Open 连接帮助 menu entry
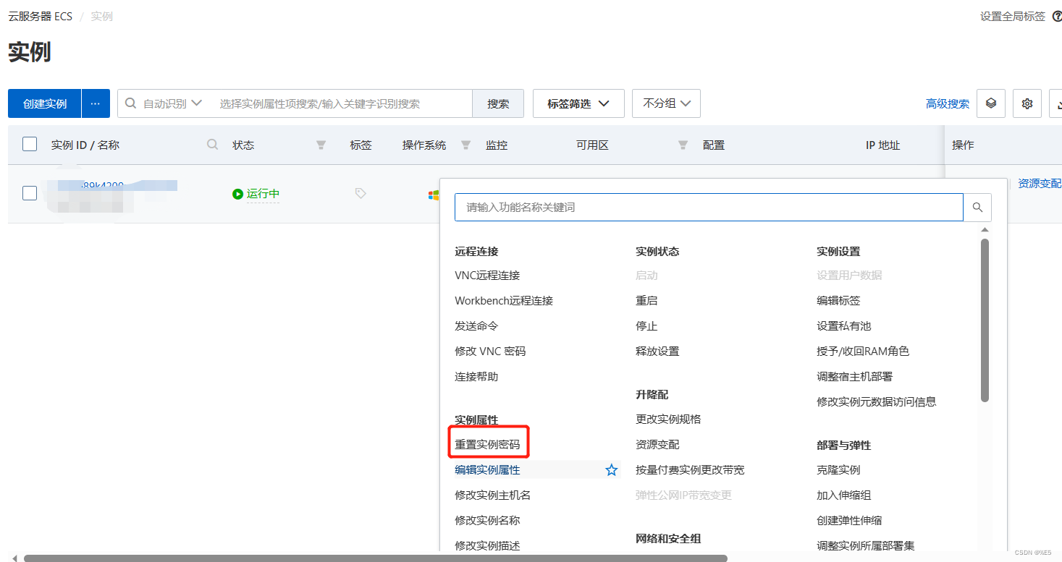 [x=476, y=377]
